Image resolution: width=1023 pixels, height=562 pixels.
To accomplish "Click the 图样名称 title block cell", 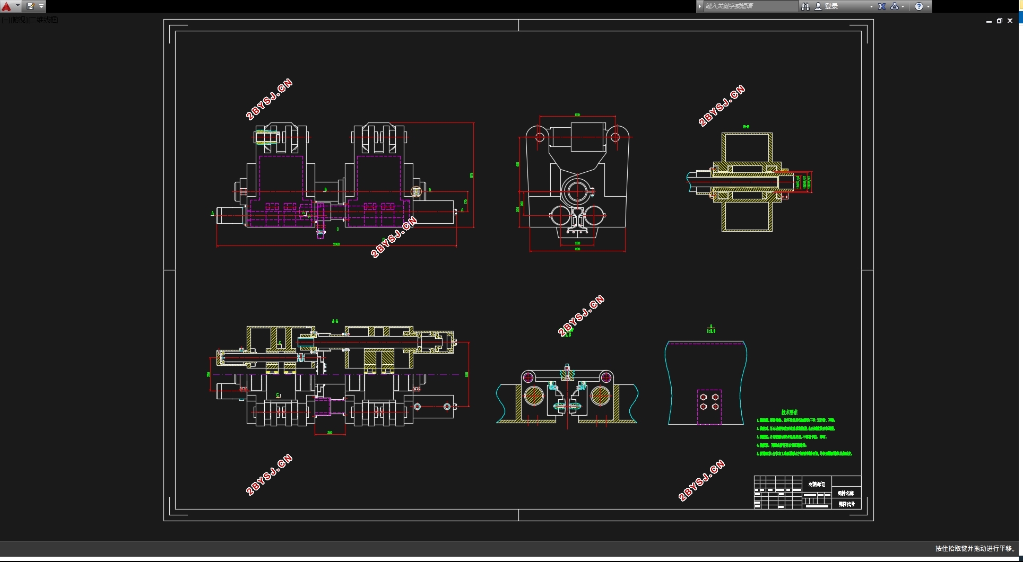I will 846,493.
